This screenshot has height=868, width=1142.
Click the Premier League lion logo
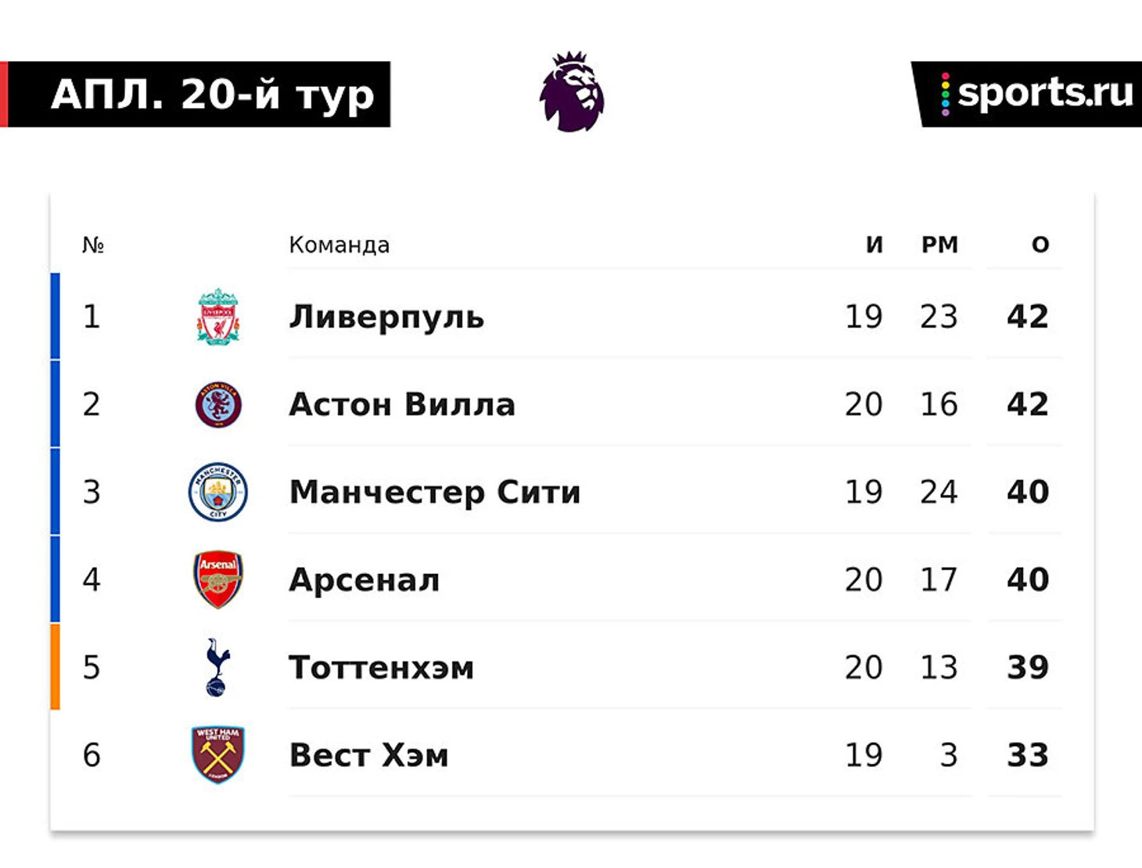(x=572, y=91)
